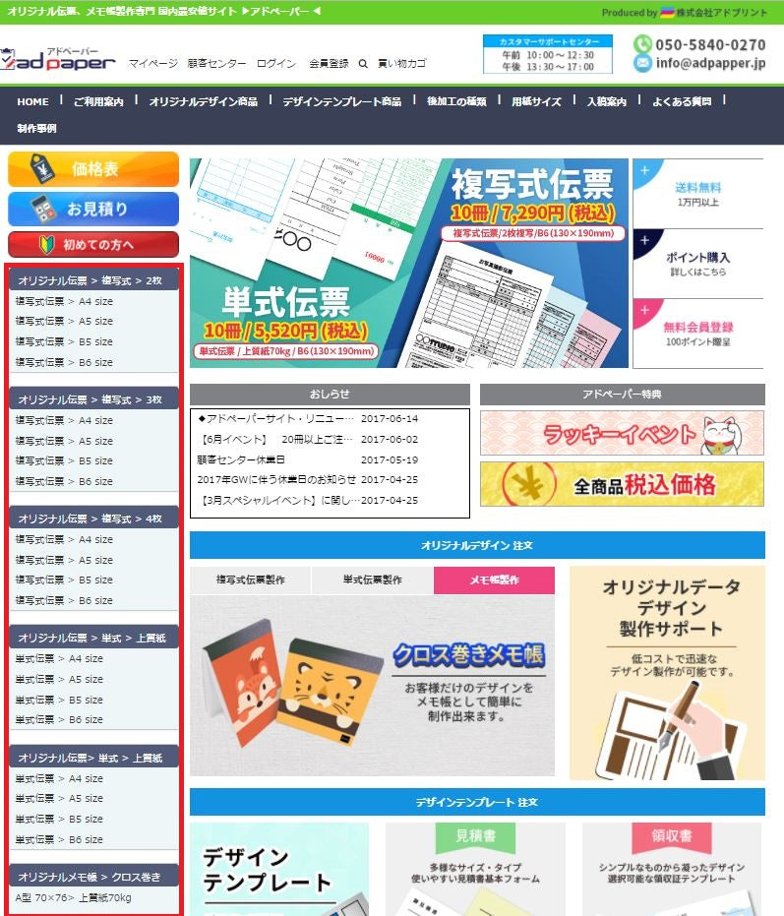Image resolution: width=784 pixels, height=916 pixels.
Task: Switch to 単式伝票製作 tab
Action: (373, 580)
